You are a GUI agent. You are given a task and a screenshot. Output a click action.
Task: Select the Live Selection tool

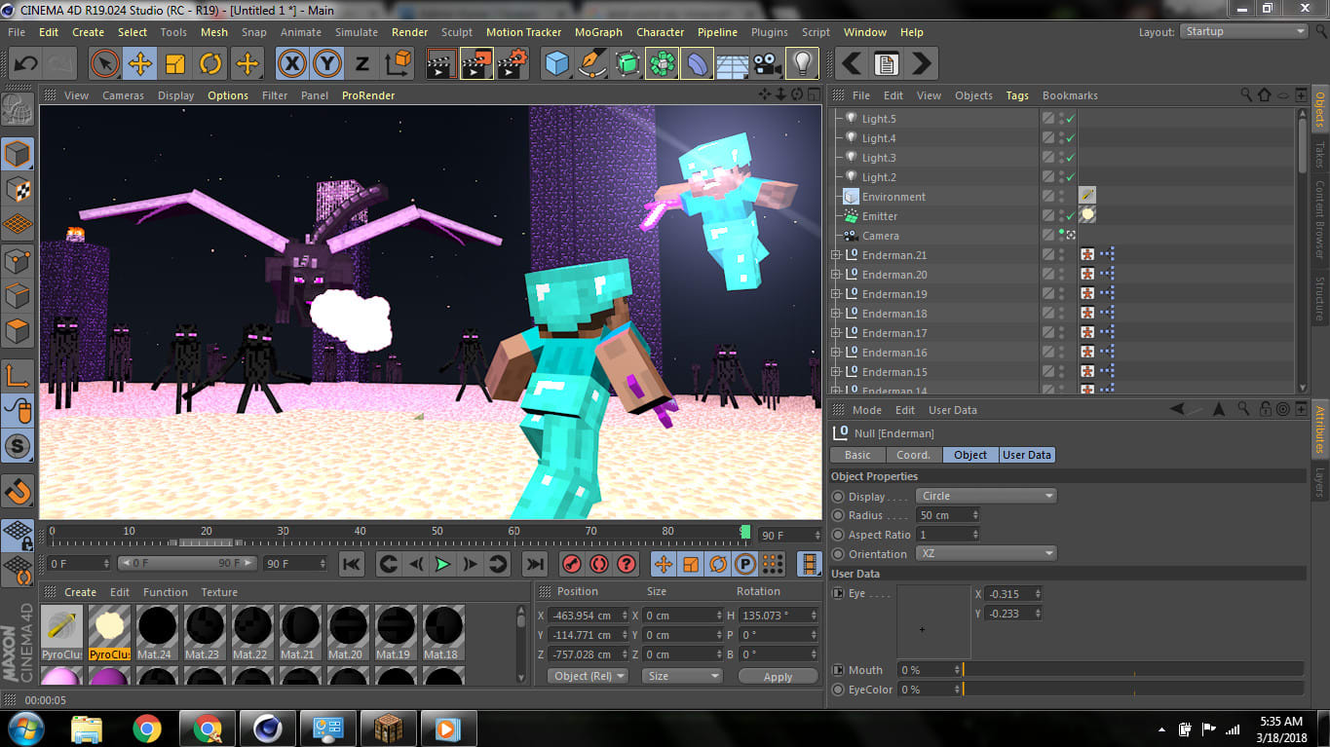coord(104,63)
